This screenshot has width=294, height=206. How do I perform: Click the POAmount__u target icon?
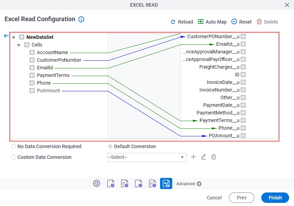click(243, 136)
